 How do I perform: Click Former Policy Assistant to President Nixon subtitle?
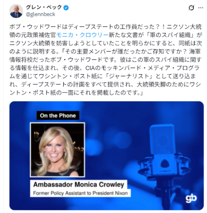click(80, 193)
